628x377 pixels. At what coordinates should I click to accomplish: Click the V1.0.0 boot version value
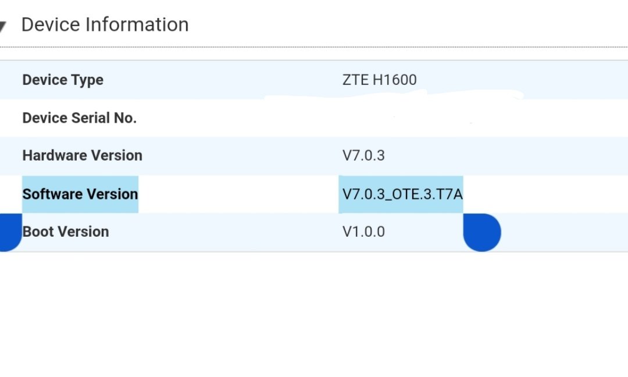[x=363, y=232]
